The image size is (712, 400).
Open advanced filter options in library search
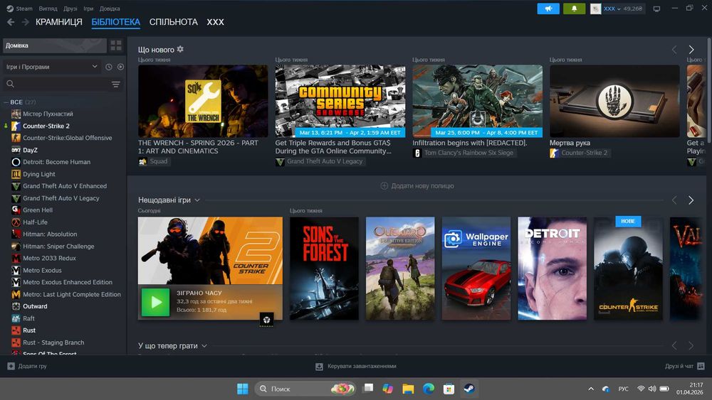click(x=116, y=84)
